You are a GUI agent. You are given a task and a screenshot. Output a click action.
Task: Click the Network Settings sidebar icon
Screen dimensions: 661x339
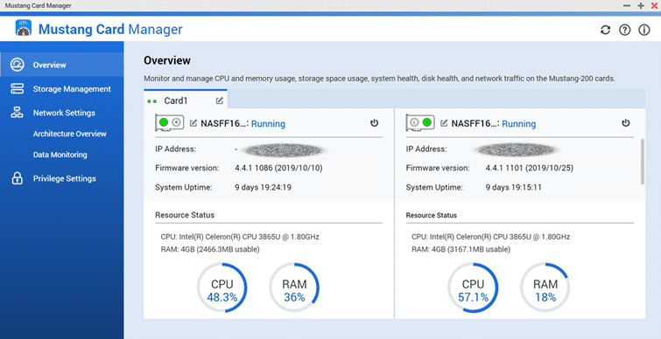[x=18, y=113]
